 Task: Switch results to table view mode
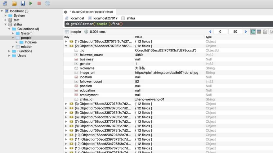259,32
